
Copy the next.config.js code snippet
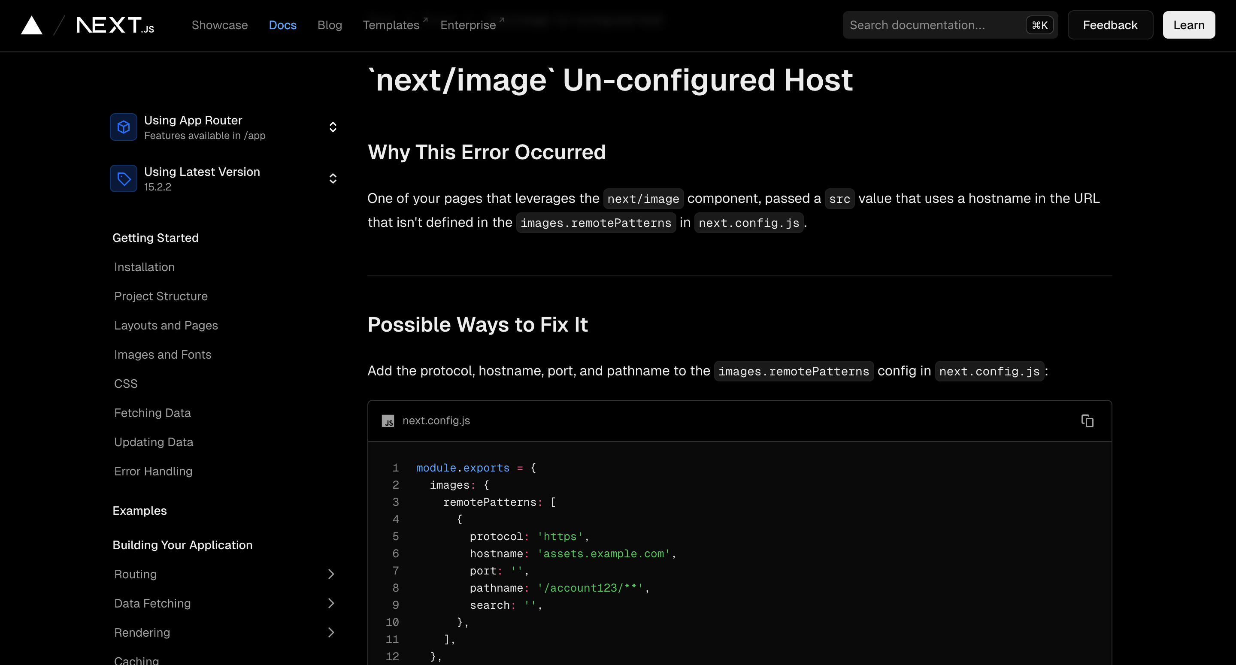tap(1087, 421)
